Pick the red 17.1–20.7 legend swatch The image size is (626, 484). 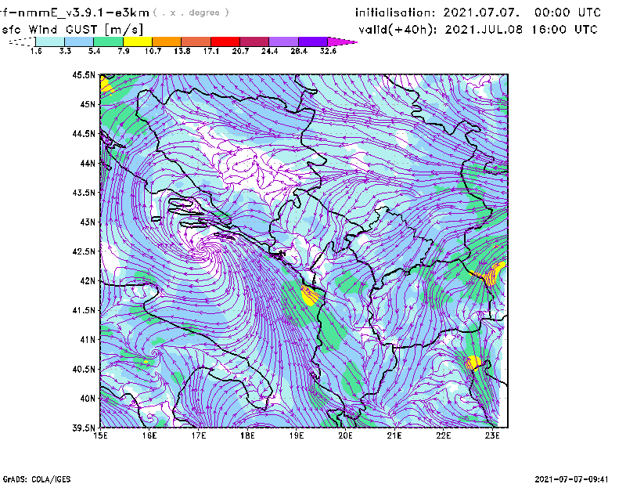[225, 42]
